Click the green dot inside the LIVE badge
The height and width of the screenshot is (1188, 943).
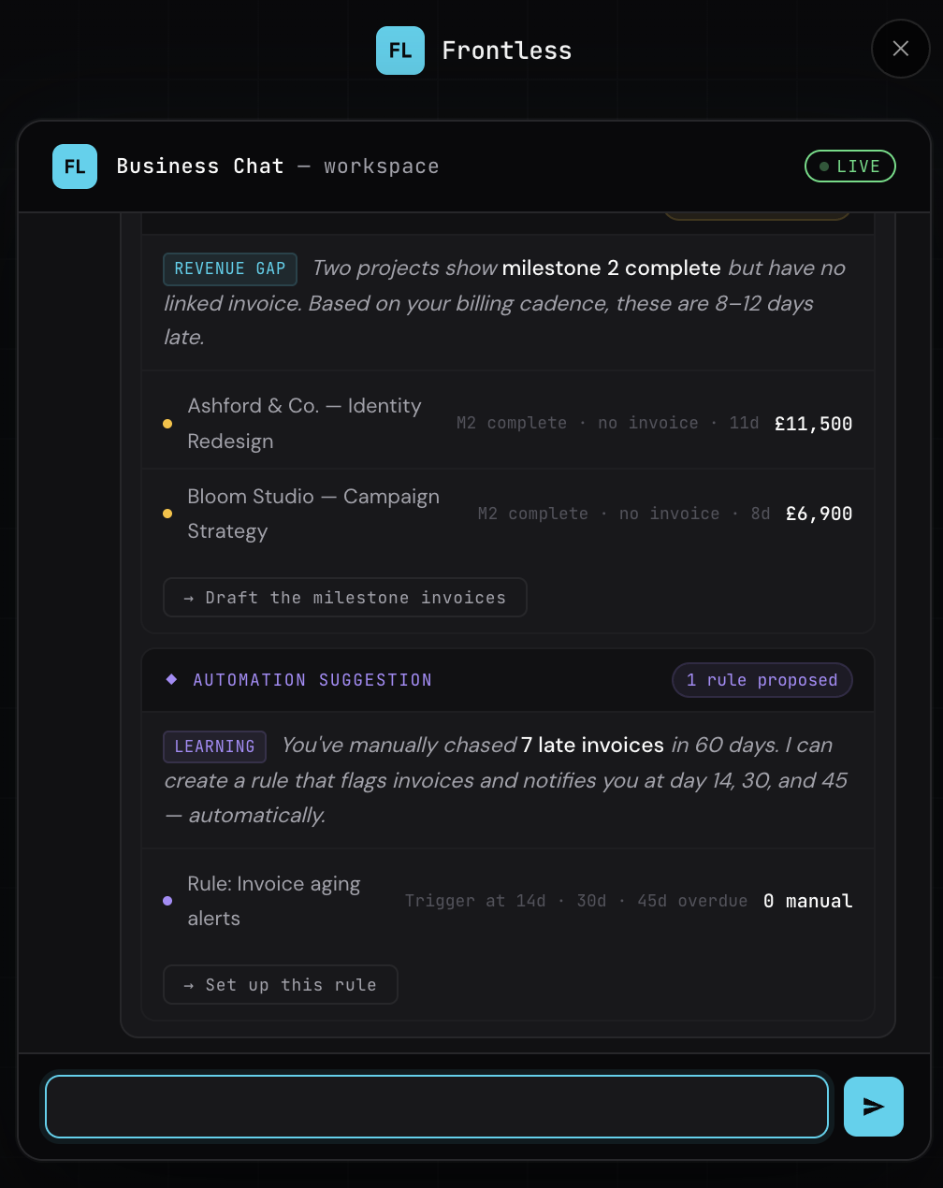coord(823,166)
